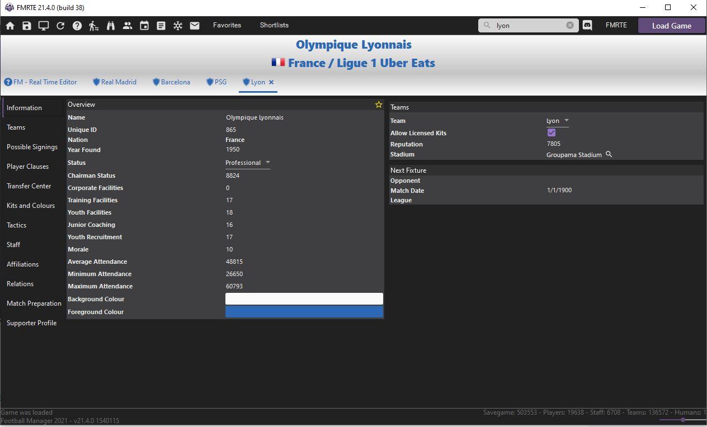Open the envelope mail icon
The height and width of the screenshot is (427, 707).
click(x=195, y=26)
